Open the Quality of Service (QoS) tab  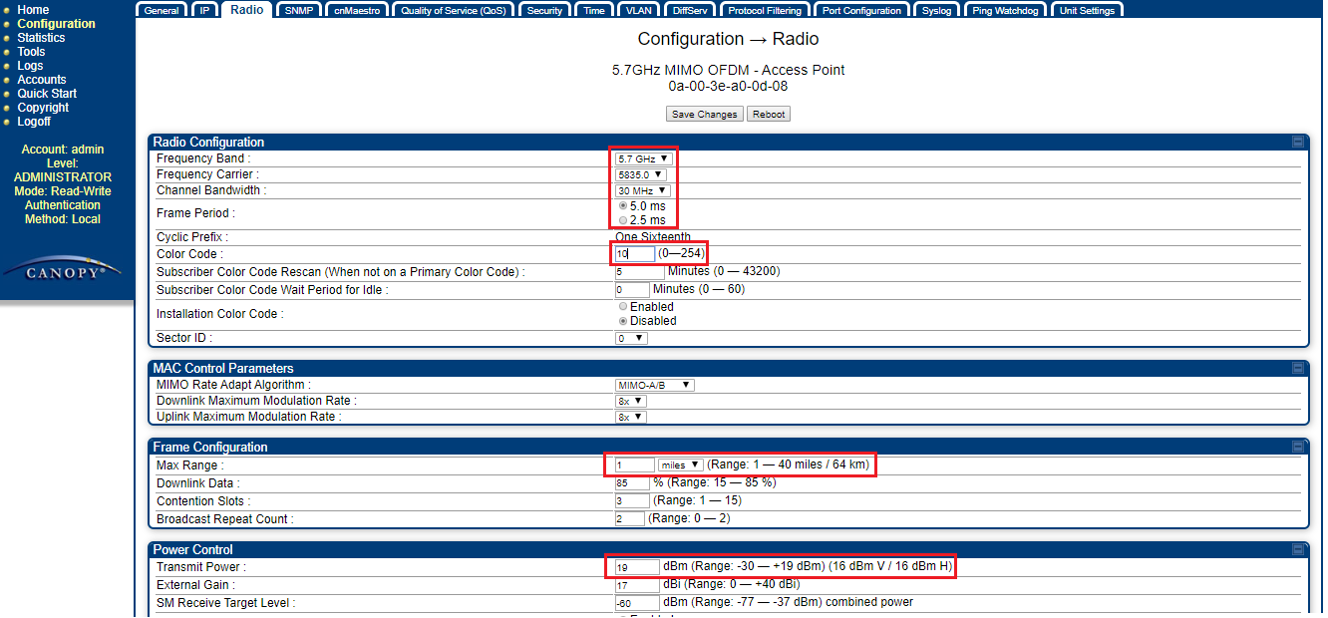click(x=453, y=11)
